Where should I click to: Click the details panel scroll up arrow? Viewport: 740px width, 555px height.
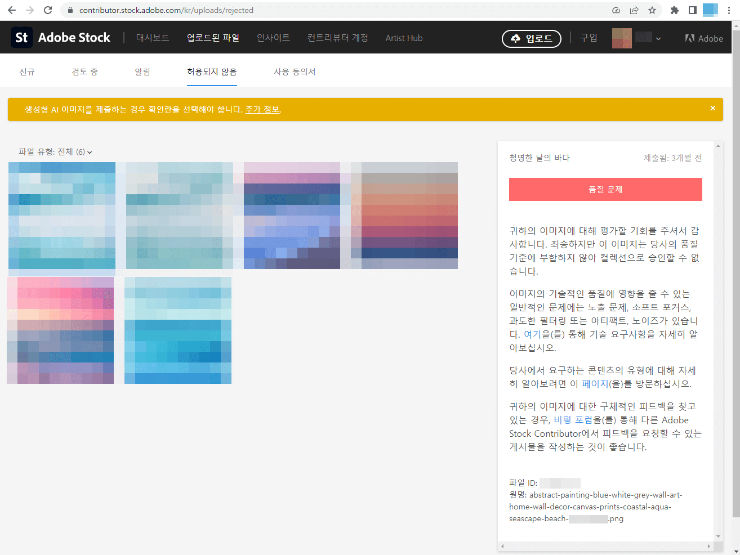pyautogui.click(x=718, y=146)
